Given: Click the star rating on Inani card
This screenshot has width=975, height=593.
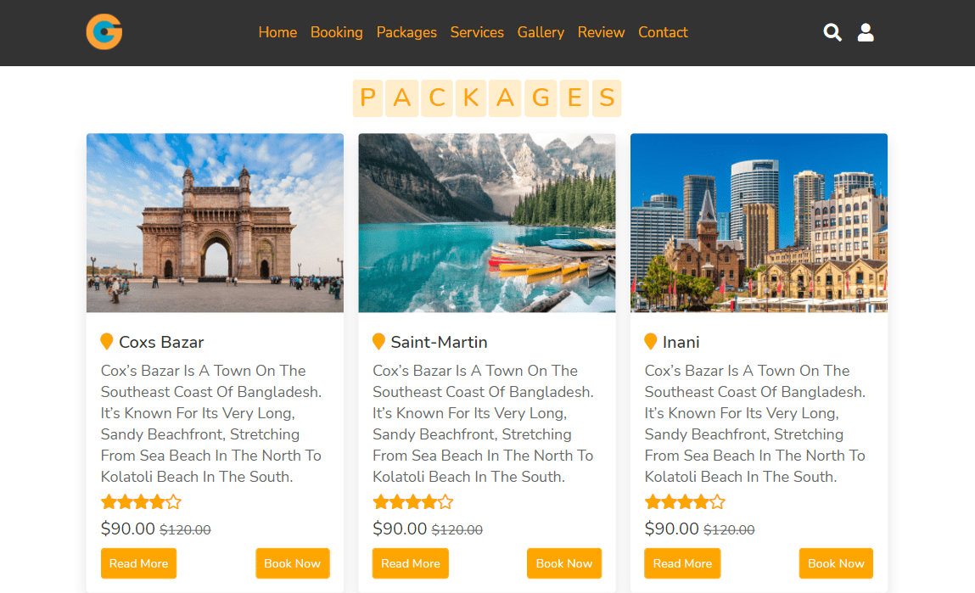Looking at the screenshot, I should [x=685, y=501].
